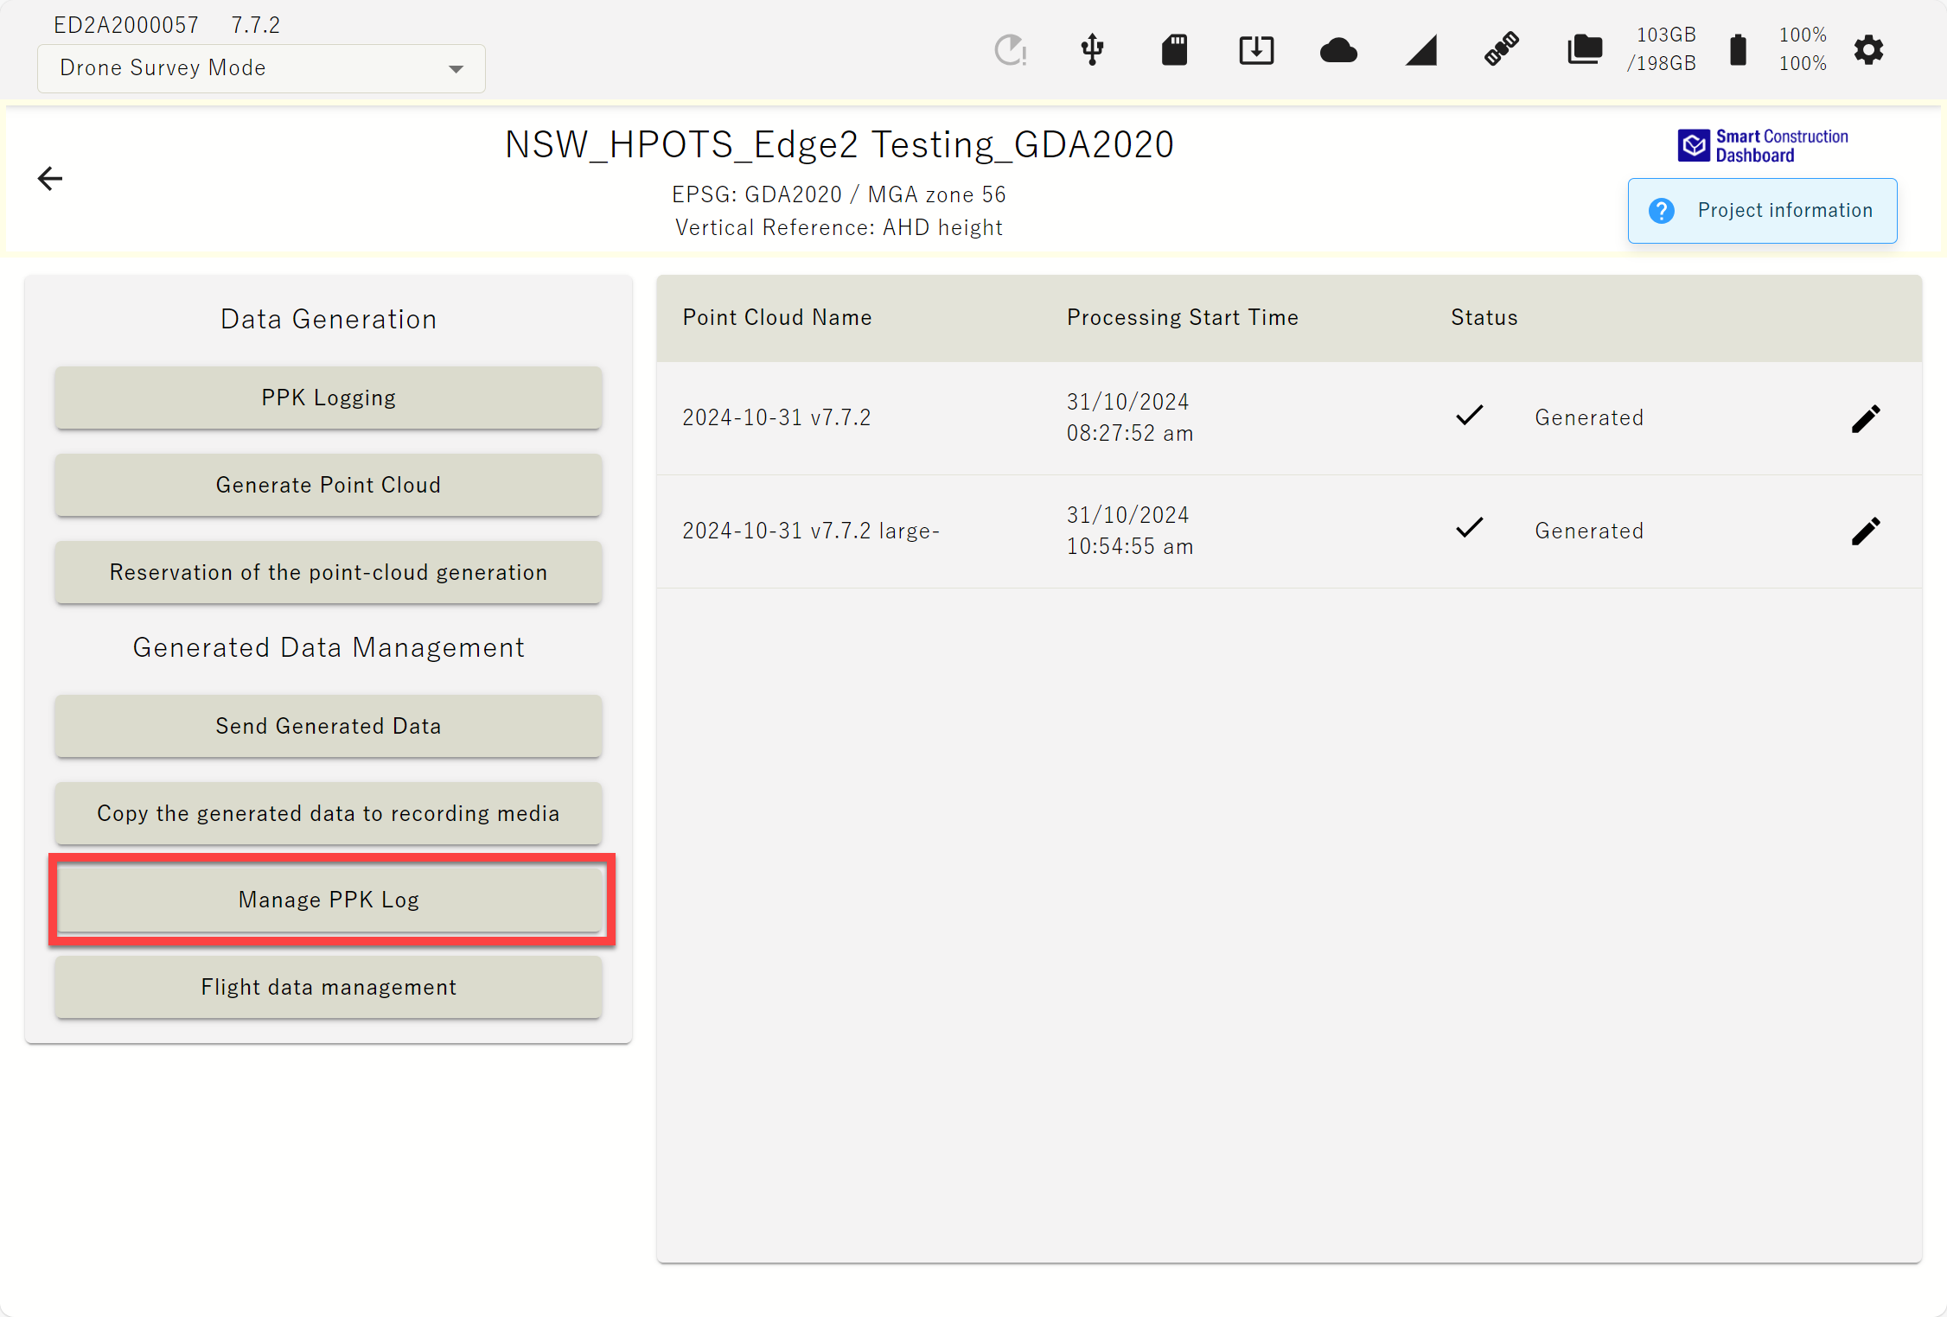Click the PPK Logging button
Screen dimensions: 1947x1317
coord(329,398)
